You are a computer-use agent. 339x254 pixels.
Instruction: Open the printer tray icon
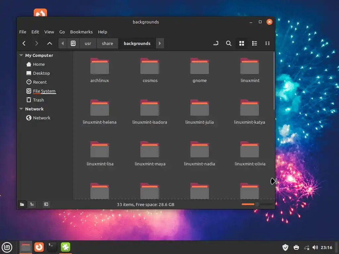click(x=296, y=247)
